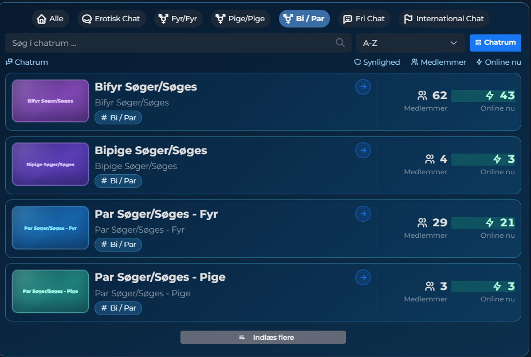The height and width of the screenshot is (357, 531).
Task: Click the Søg i chatrum search field
Action: click(172, 42)
